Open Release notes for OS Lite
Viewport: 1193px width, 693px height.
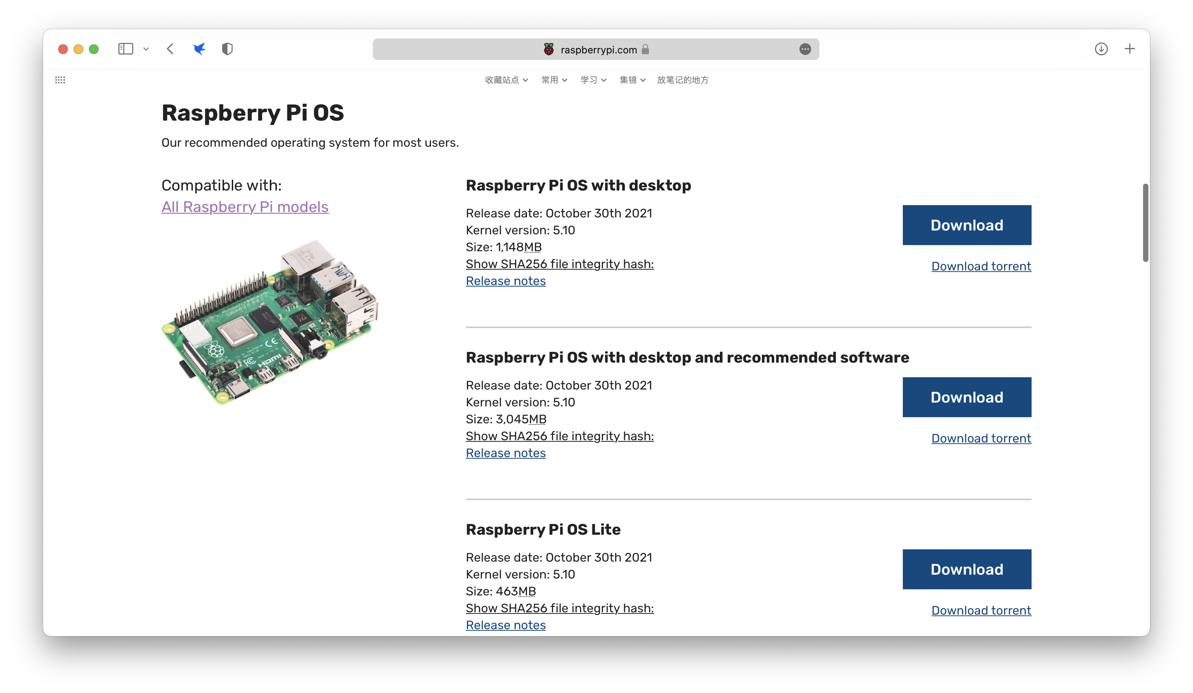506,625
